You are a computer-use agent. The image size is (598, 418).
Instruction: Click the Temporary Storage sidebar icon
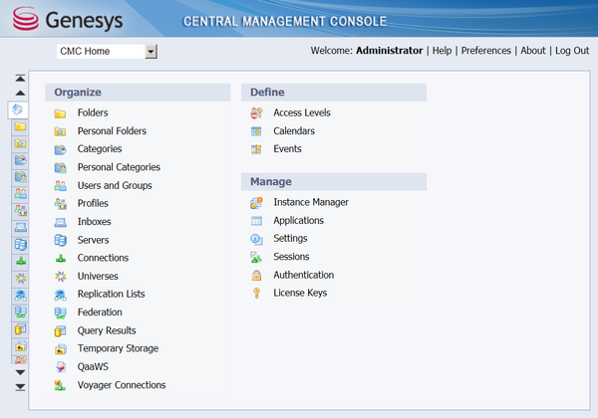pos(20,346)
